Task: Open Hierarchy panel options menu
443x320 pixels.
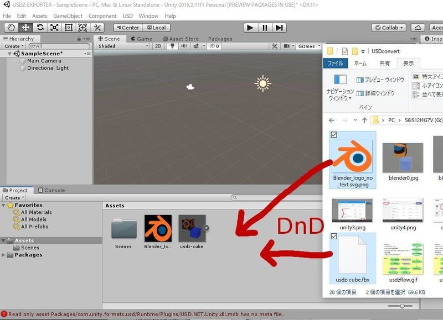Action: click(87, 39)
